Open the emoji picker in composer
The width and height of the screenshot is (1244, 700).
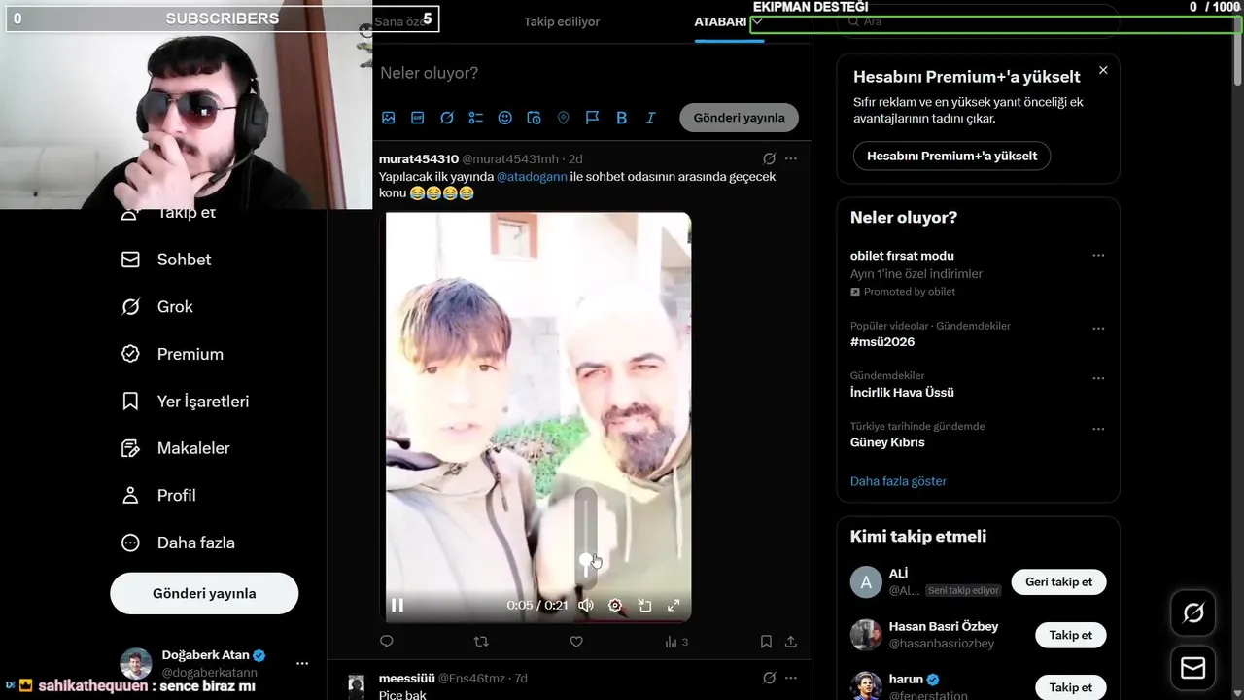pos(505,118)
